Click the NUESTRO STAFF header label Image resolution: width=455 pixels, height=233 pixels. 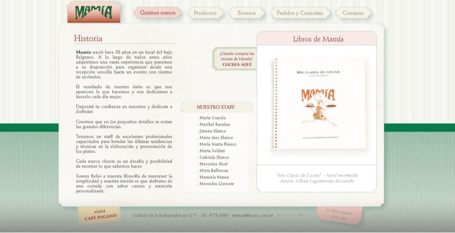point(216,107)
